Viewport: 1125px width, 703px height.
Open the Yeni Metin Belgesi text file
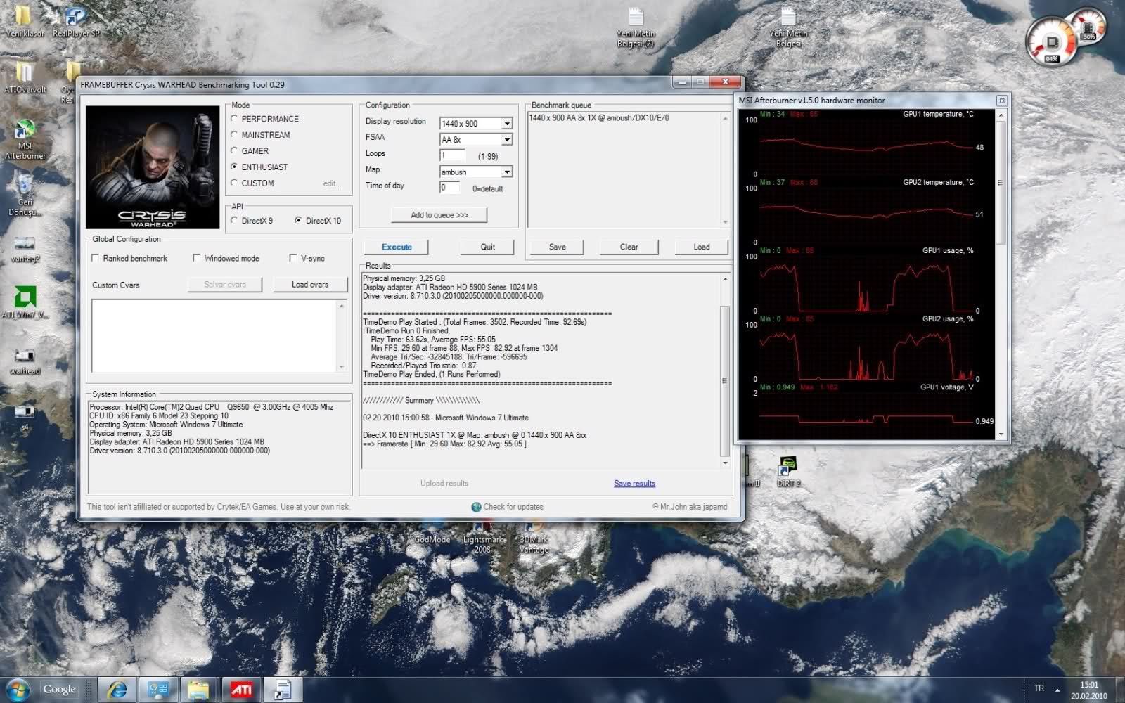click(x=788, y=28)
